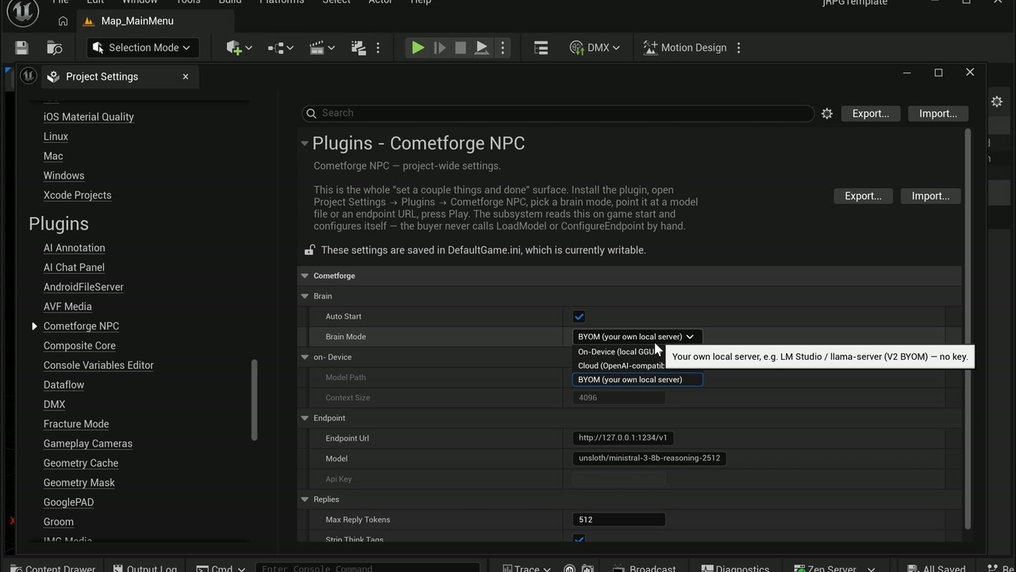Open the Cmd console type dropdown
The image size is (1016, 572).
[222, 567]
